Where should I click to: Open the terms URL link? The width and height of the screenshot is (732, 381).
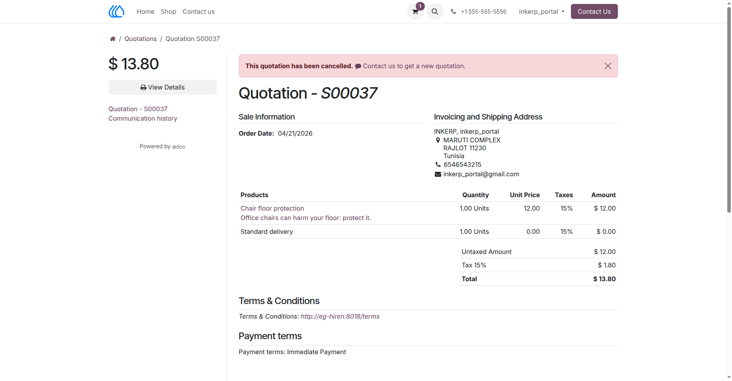[340, 316]
